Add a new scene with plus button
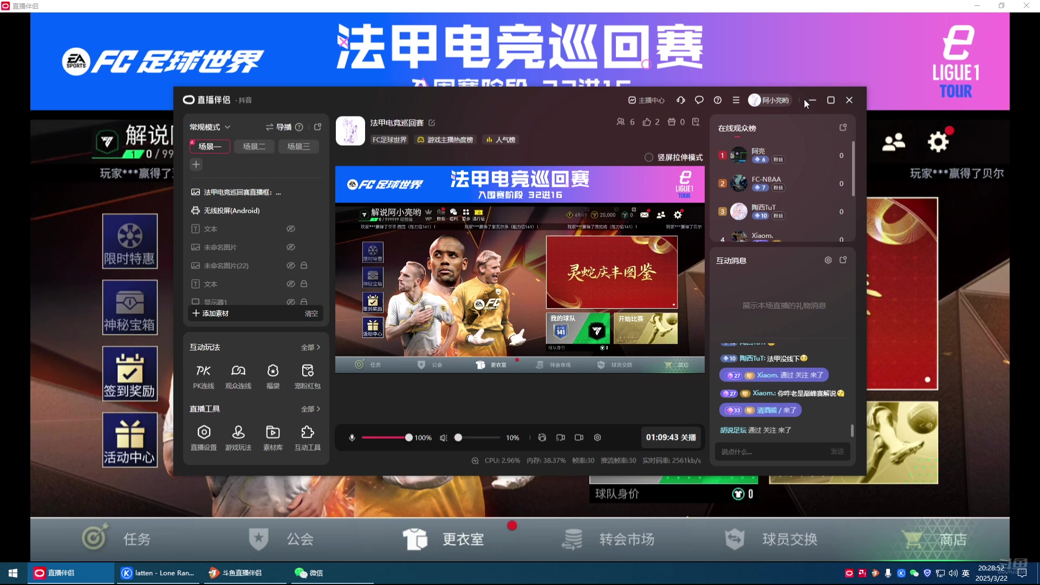This screenshot has width=1040, height=585. (x=196, y=165)
